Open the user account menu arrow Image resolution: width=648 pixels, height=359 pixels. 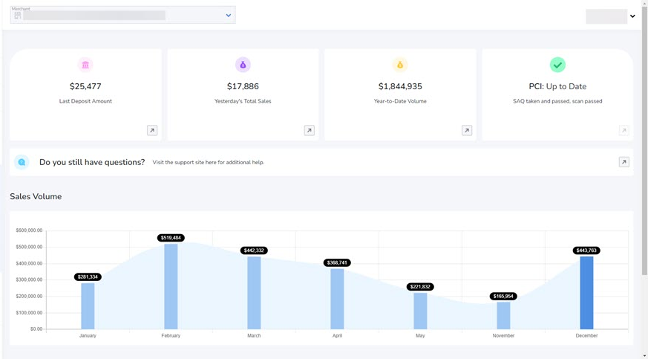632,16
